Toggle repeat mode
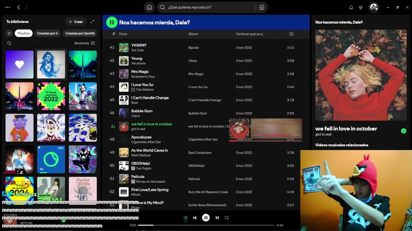 [x=227, y=218]
